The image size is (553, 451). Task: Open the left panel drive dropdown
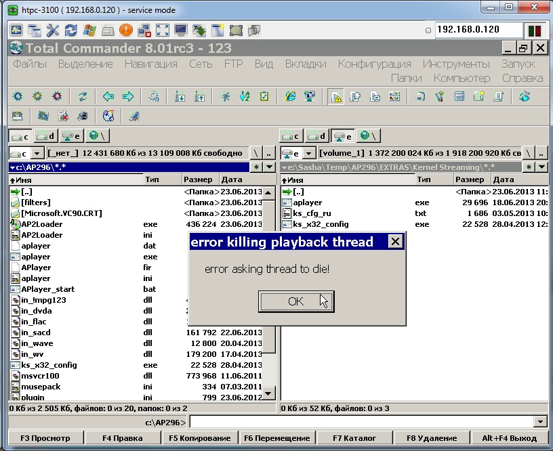(x=37, y=153)
